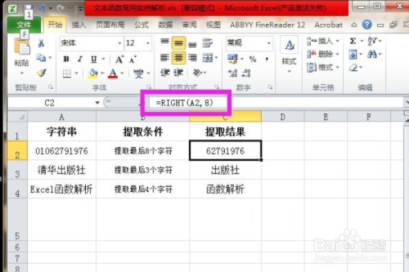The image size is (409, 272).
Task: Toggle middle vertical alignment
Action: tap(179, 44)
